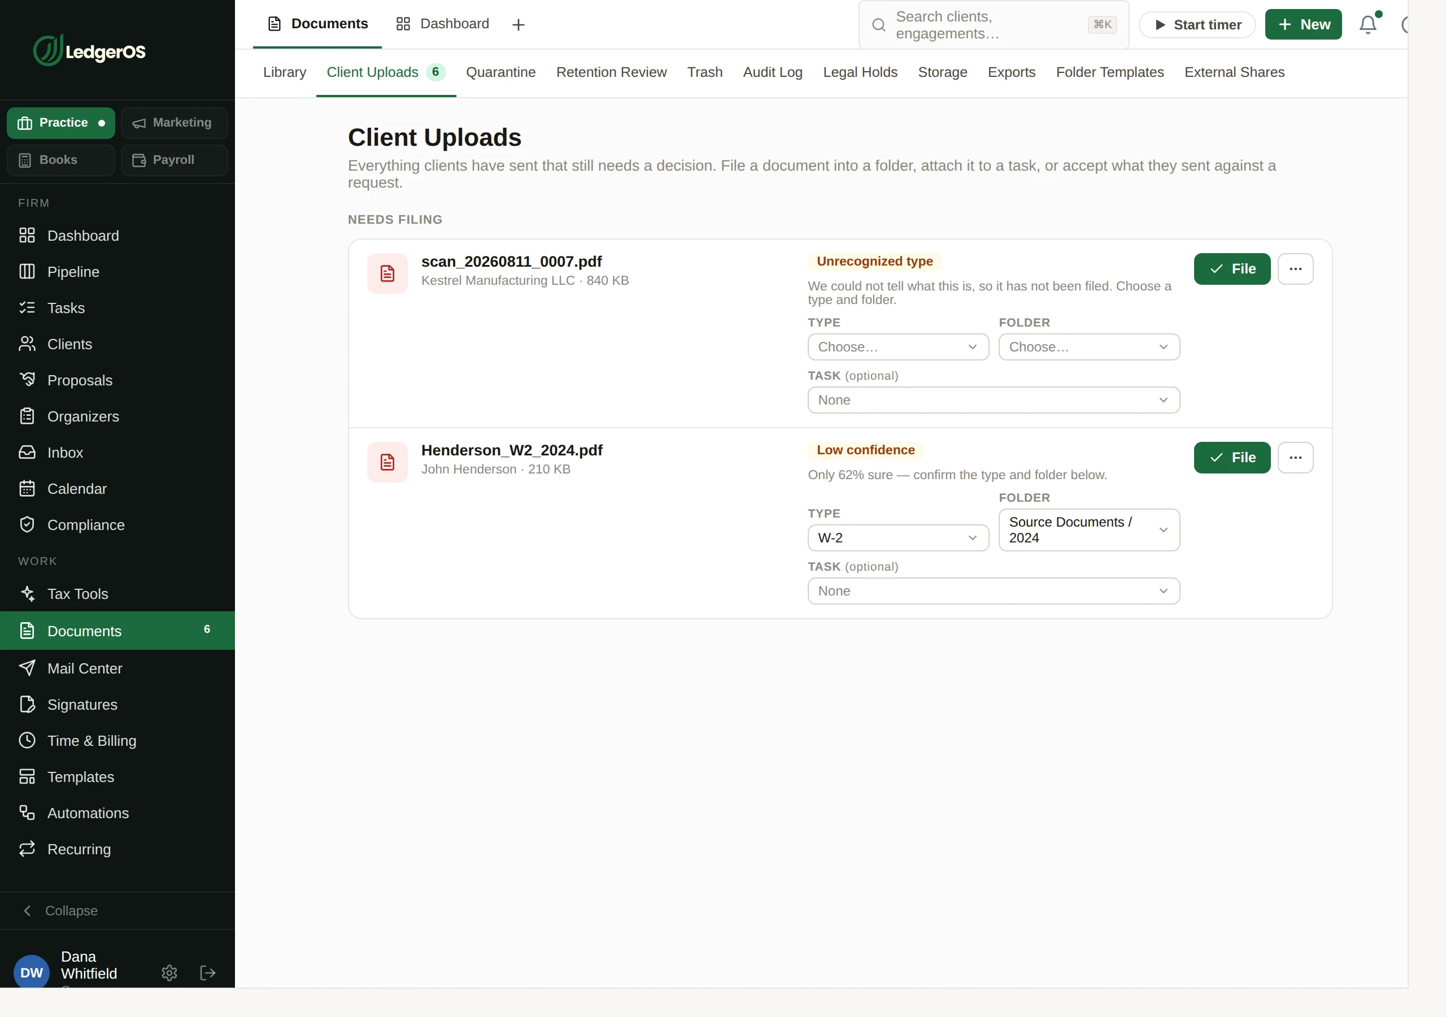Click the log out icon

pos(208,973)
